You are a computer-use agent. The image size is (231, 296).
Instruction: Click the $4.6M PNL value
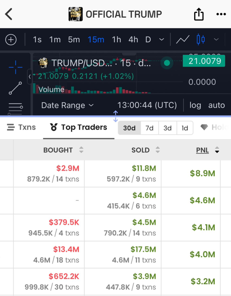(x=202, y=201)
